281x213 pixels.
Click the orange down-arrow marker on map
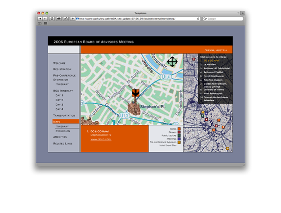(135, 93)
